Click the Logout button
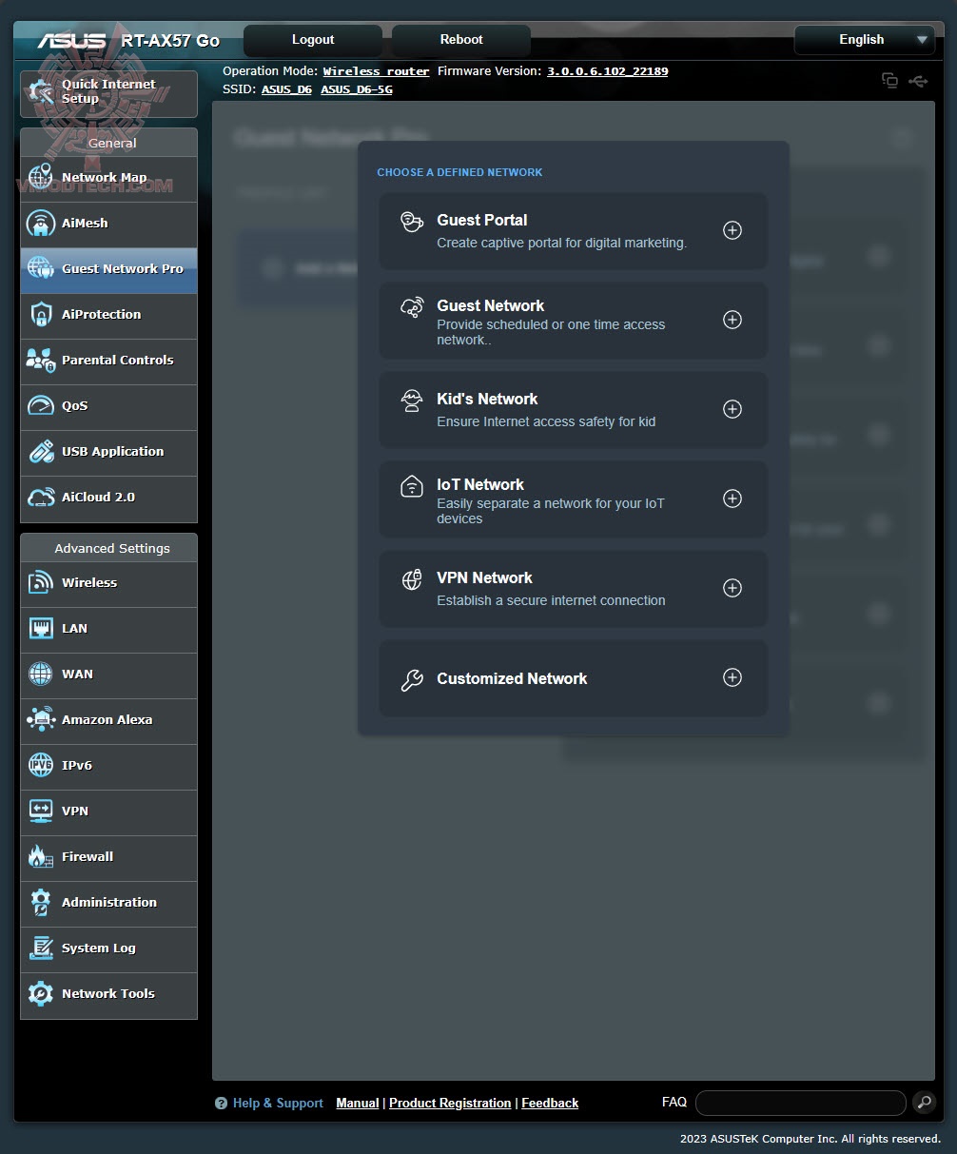 tap(313, 40)
